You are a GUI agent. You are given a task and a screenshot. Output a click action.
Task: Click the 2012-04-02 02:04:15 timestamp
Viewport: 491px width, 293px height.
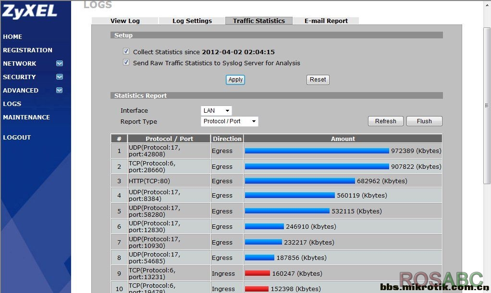click(x=238, y=52)
